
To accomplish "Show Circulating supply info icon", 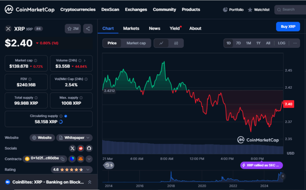I will click(x=61, y=116).
